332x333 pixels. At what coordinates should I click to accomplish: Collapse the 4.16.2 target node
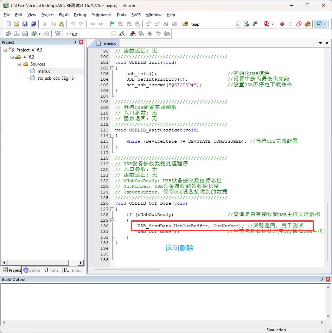click(x=12, y=57)
